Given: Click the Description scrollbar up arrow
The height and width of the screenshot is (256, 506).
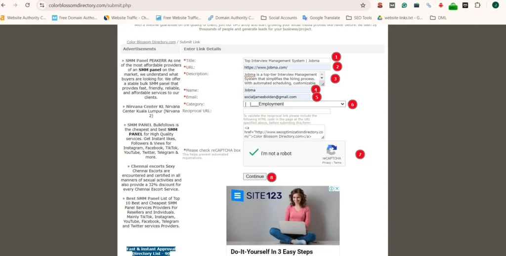Looking at the screenshot, I should tap(322, 74).
